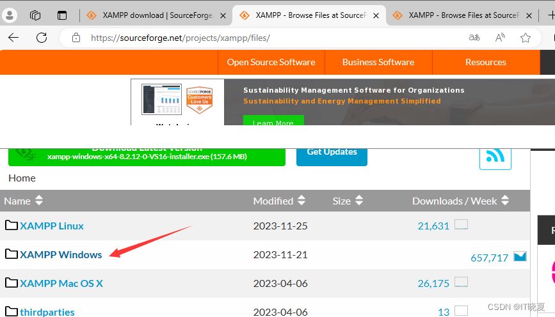Viewport: 555px width, 317px height.
Task: Click the 21,631 downloads count link
Action: tap(433, 226)
